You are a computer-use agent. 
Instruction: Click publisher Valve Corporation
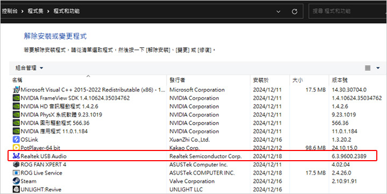pyautogui.click(x=192, y=181)
